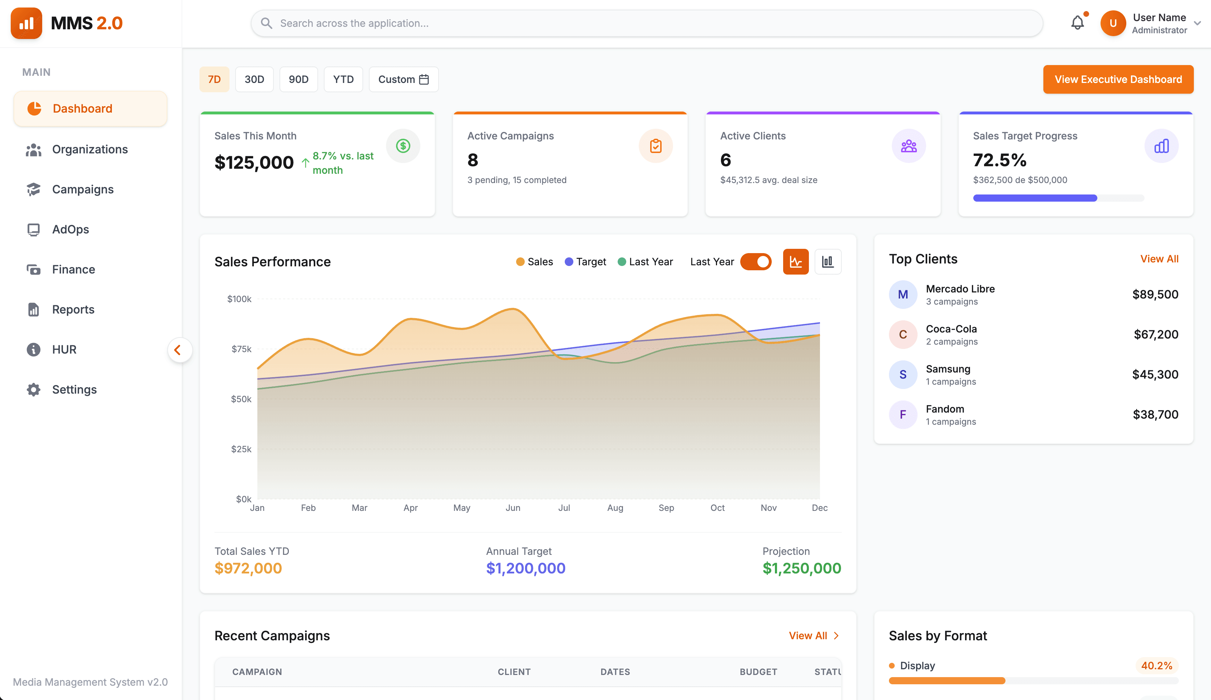The image size is (1211, 700).
Task: Click the Sales Target Progress chart icon
Action: click(1161, 146)
